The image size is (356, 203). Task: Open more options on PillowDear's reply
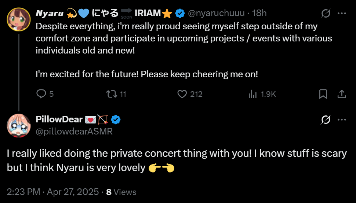(x=342, y=119)
